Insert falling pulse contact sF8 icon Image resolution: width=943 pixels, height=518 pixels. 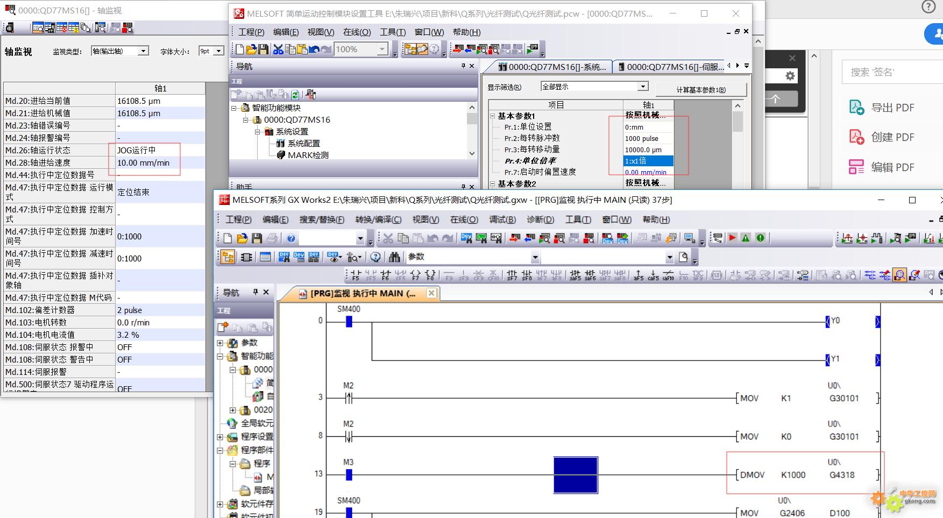[x=527, y=275]
